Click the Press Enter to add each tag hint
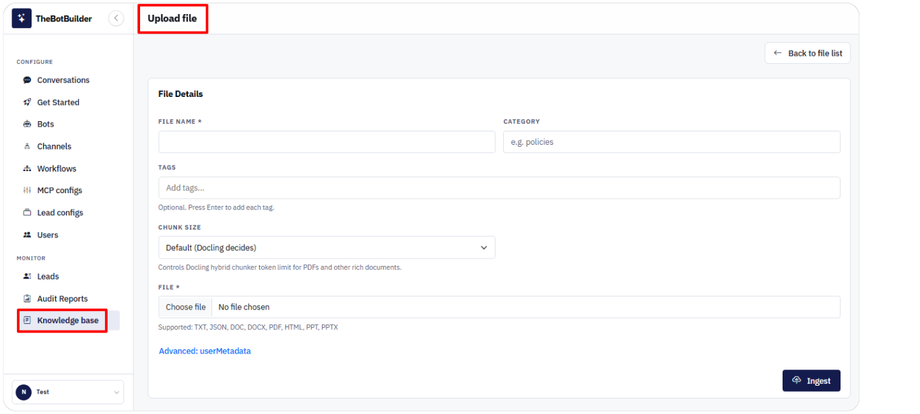The height and width of the screenshot is (414, 920). 216,207
